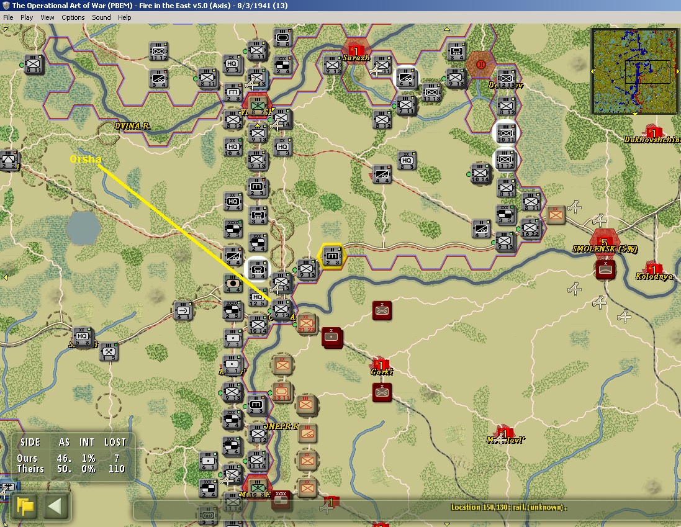Click the yellow flags button
Image resolution: width=681 pixels, height=527 pixels.
point(25,506)
